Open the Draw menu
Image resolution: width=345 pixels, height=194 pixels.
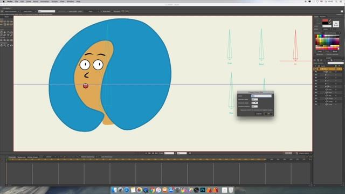tap(29, 1)
